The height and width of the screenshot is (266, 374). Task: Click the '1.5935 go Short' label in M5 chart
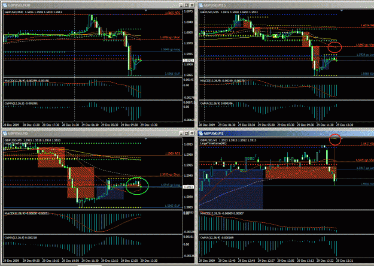[x=170, y=174]
